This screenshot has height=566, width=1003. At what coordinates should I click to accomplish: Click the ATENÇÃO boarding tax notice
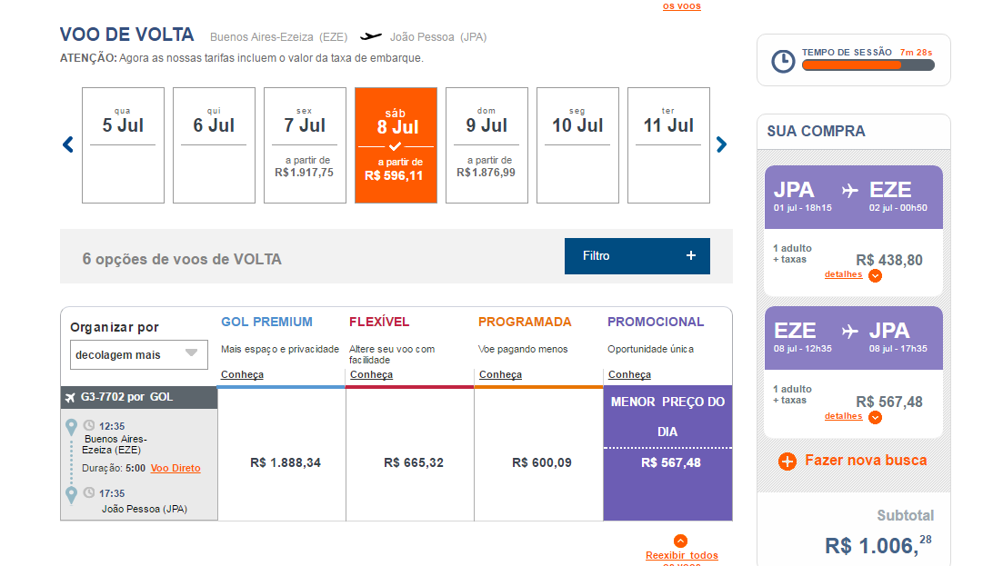coord(242,58)
